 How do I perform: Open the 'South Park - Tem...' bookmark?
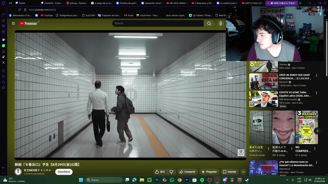click(147, 15)
